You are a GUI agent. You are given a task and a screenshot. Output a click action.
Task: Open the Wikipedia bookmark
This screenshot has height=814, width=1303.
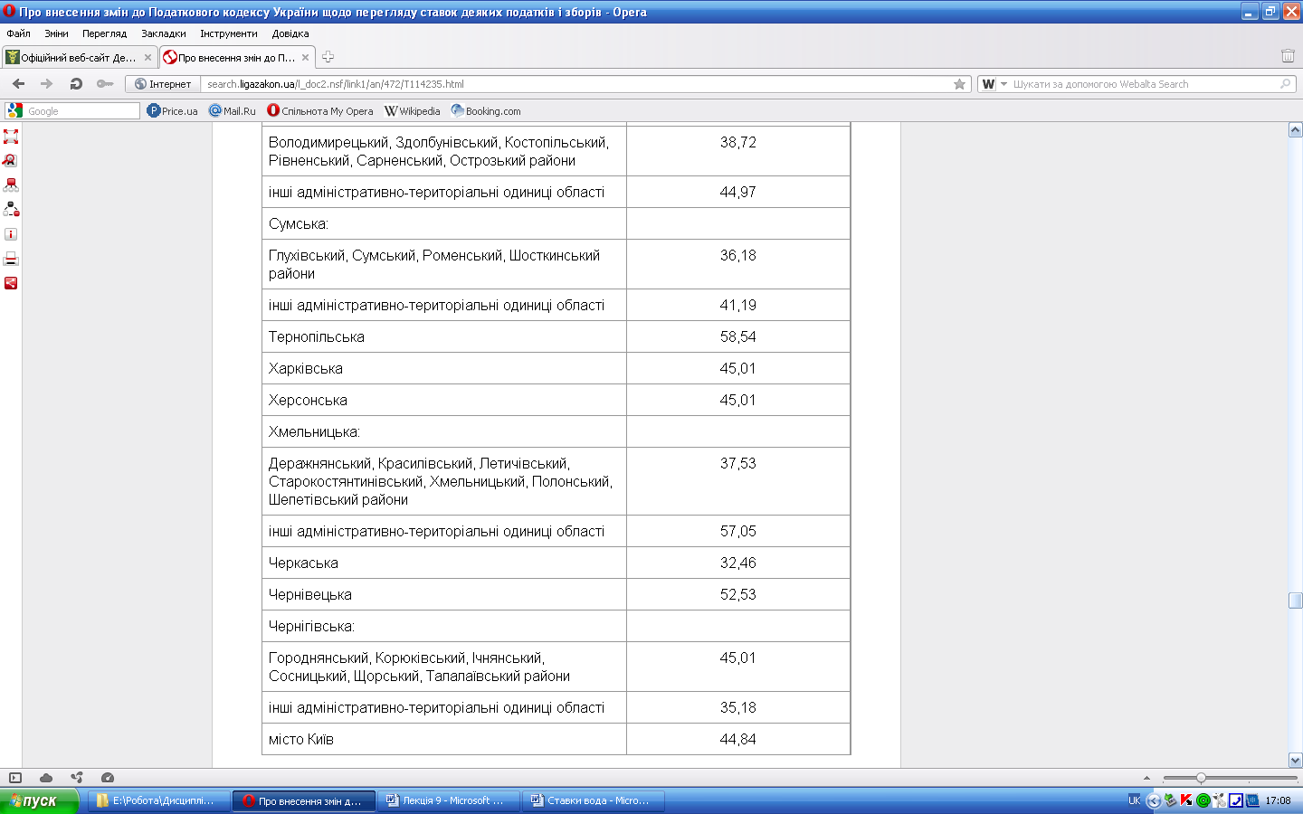point(413,111)
